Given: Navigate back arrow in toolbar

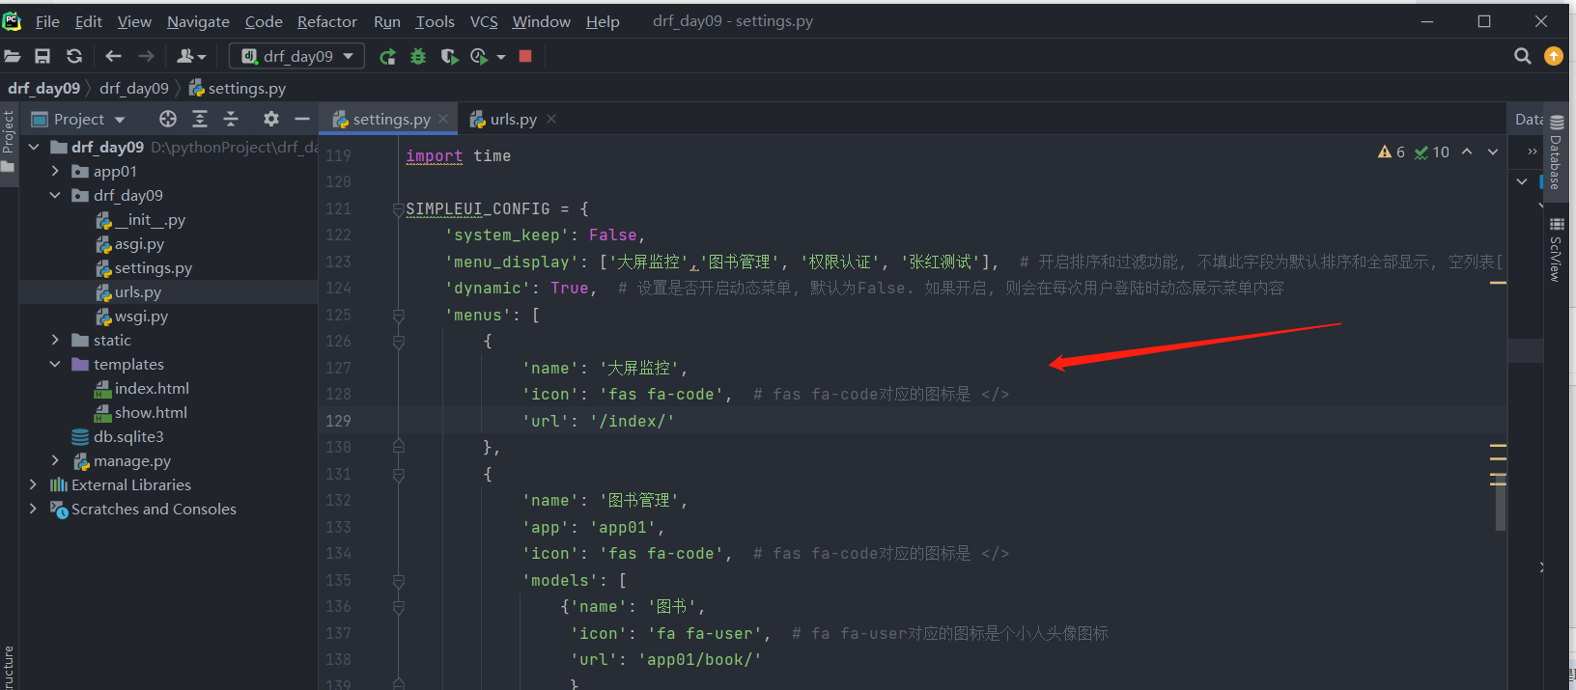Looking at the screenshot, I should coord(113,56).
